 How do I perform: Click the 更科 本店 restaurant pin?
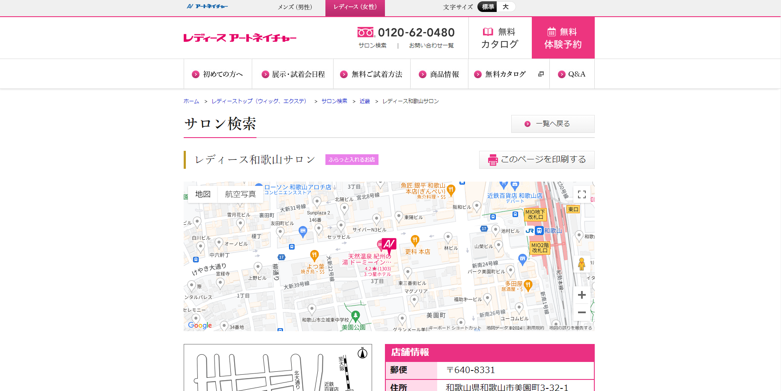pyautogui.click(x=414, y=241)
